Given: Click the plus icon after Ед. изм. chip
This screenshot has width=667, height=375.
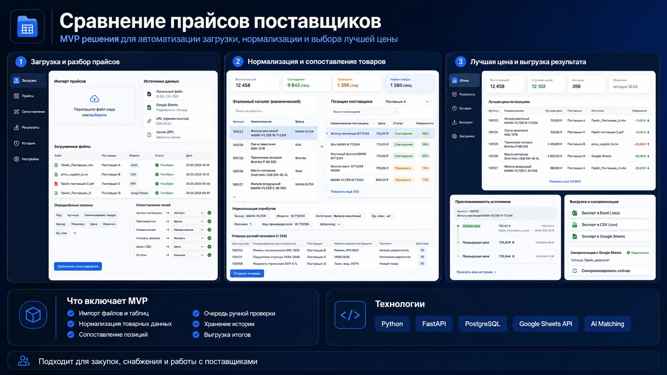Looking at the screenshot, I should click(x=75, y=233).
